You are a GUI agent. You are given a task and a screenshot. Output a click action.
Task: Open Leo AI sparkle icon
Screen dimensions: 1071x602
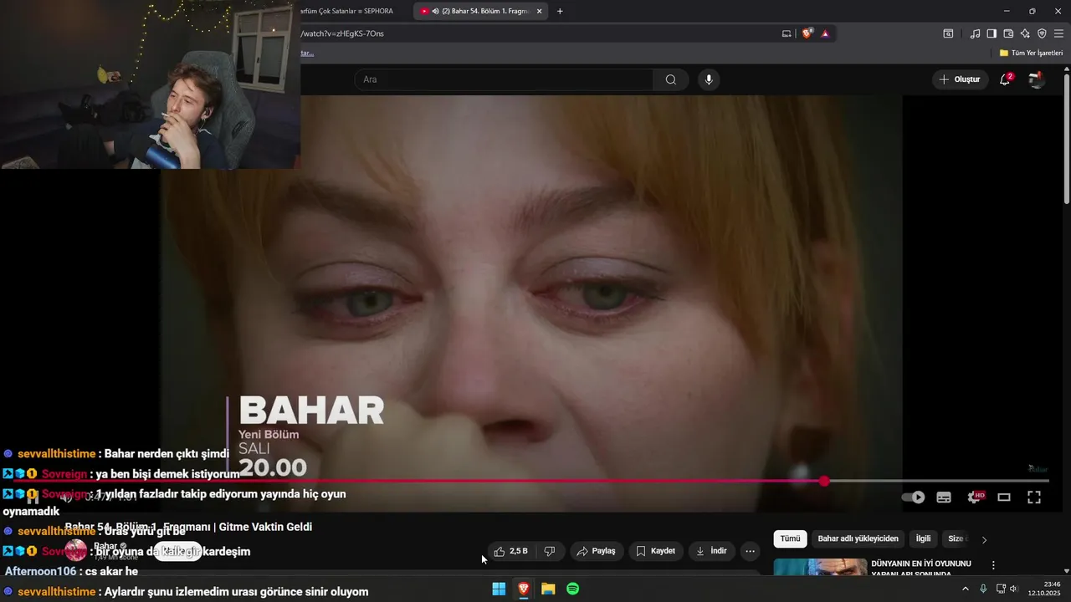point(1025,33)
